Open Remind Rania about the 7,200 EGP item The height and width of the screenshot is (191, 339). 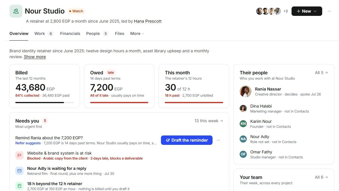tap(86, 140)
